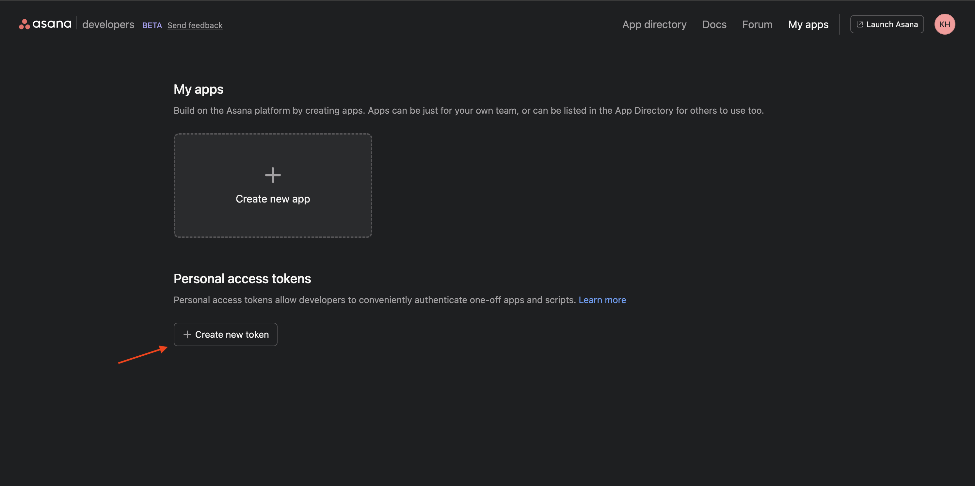
Task: Click the 'Build on the Asana platform' description
Action: click(x=469, y=110)
